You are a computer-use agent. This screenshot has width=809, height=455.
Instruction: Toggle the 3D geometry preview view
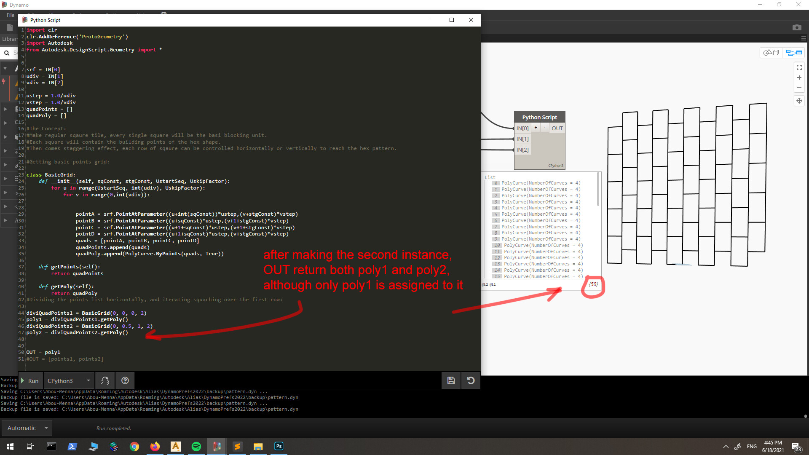(x=771, y=53)
